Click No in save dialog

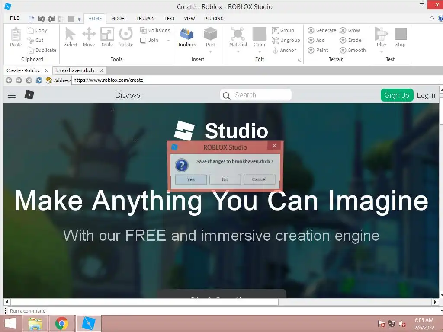point(225,179)
